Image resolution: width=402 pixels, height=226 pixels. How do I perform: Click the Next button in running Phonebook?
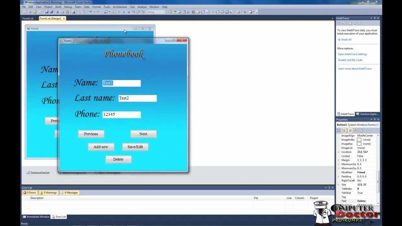pos(143,134)
